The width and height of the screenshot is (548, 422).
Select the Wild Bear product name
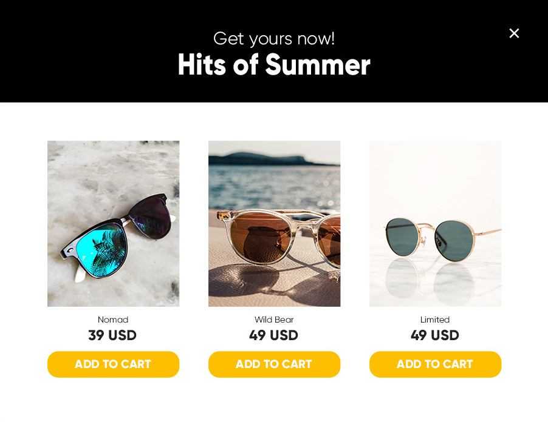[x=275, y=320]
